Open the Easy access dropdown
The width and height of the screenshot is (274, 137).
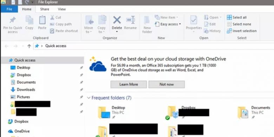click(x=168, y=24)
